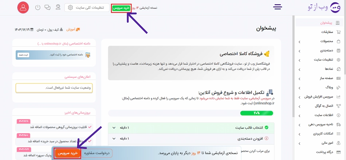Click the وبلاگ blog feed icon
This screenshot has width=346, height=160.
point(338,88)
